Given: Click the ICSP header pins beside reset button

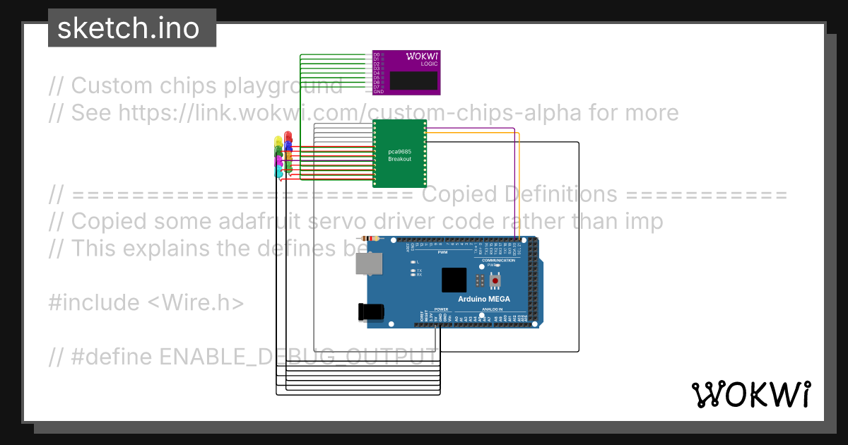Looking at the screenshot, I should [480, 281].
